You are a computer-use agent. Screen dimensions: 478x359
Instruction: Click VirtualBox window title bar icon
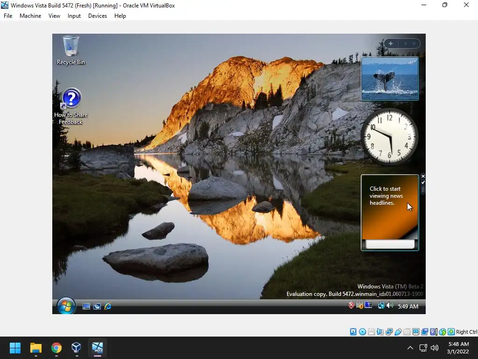[x=5, y=5]
